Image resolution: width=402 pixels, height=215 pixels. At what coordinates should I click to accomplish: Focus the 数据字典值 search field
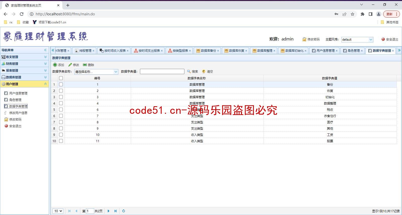pyautogui.click(x=162, y=72)
